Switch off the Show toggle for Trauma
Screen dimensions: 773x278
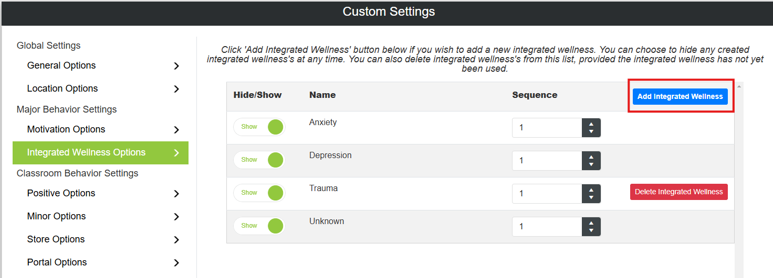pos(259,193)
